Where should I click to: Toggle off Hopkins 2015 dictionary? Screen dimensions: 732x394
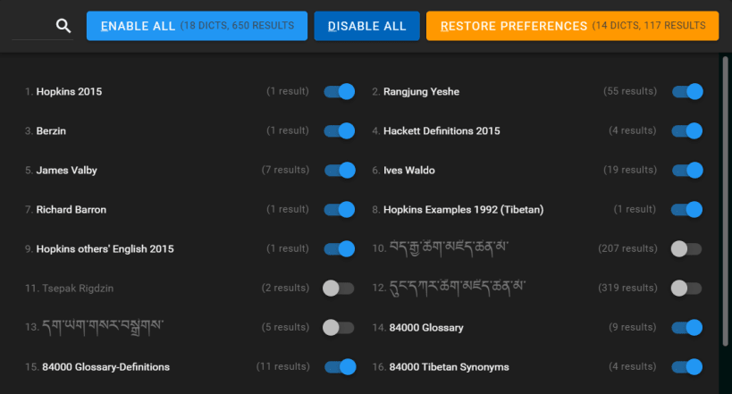tap(340, 91)
